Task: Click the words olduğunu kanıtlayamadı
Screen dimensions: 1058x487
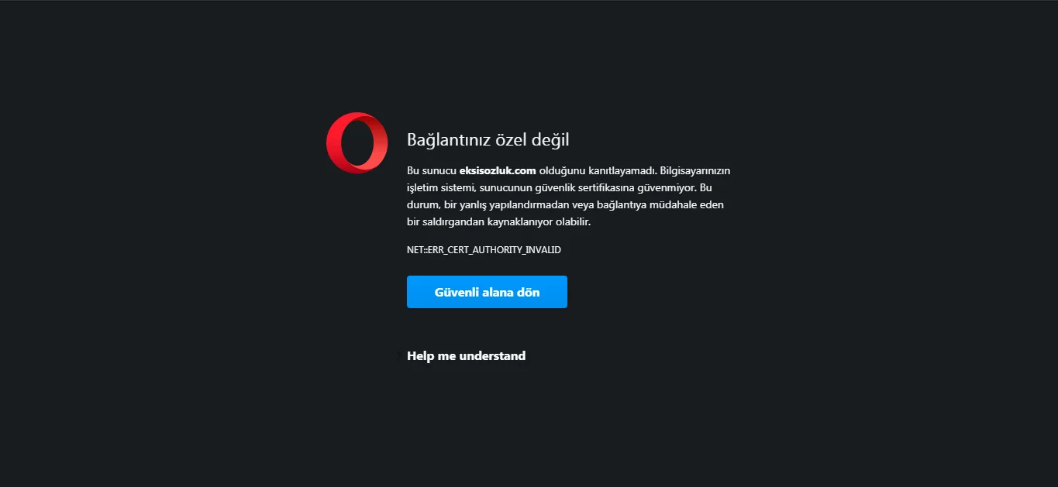Action: tap(598, 170)
